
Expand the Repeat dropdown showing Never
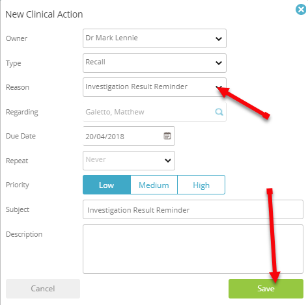pyautogui.click(x=129, y=161)
